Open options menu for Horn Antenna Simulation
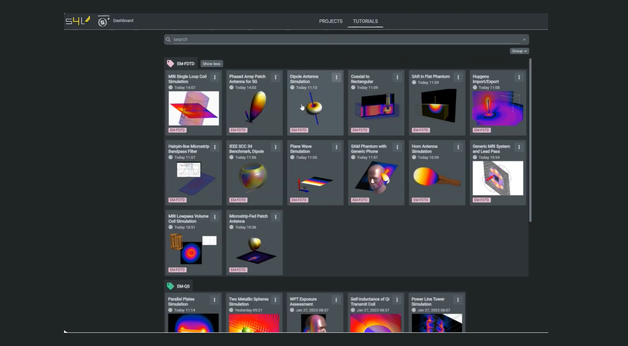Screen dimensions: 628x346 pos(458,147)
